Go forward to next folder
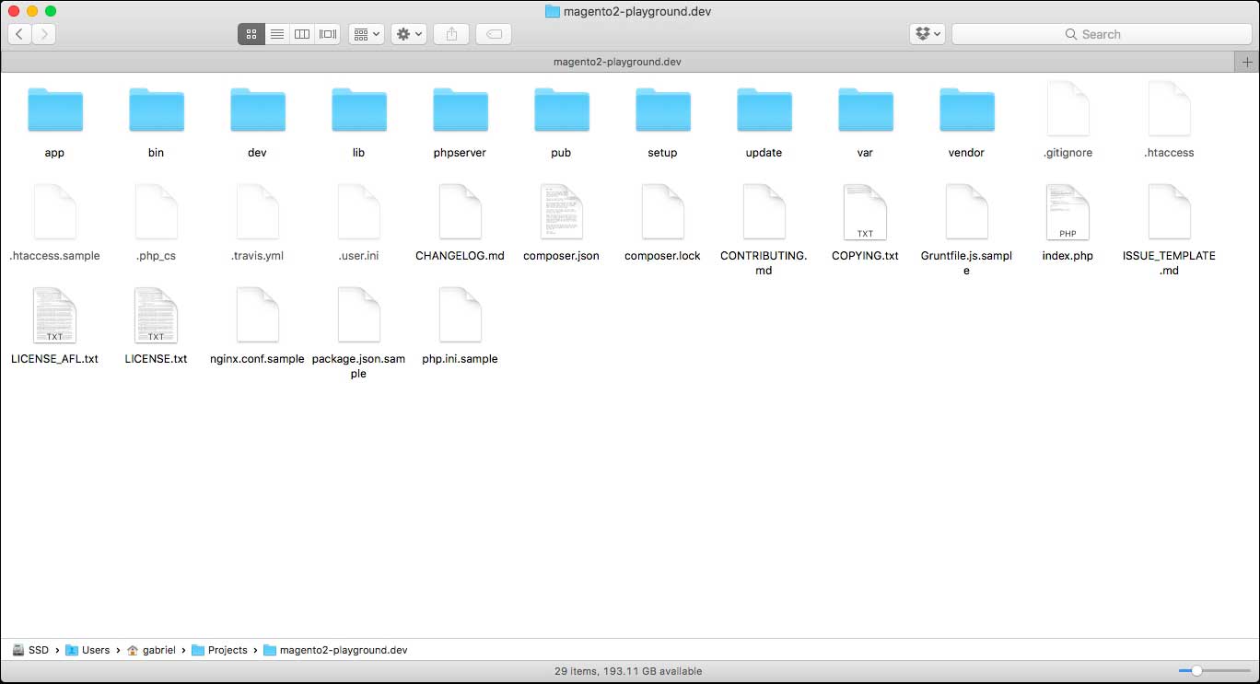The width and height of the screenshot is (1260, 684). coord(43,34)
